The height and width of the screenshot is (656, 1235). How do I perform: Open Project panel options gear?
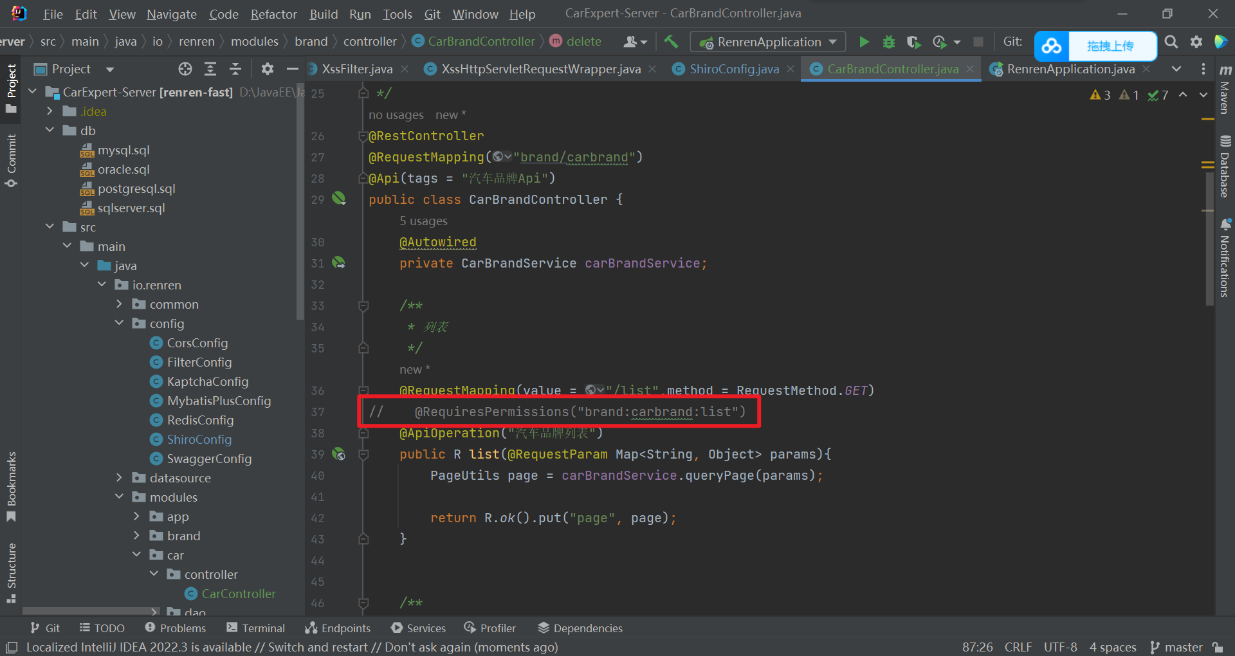pos(268,69)
